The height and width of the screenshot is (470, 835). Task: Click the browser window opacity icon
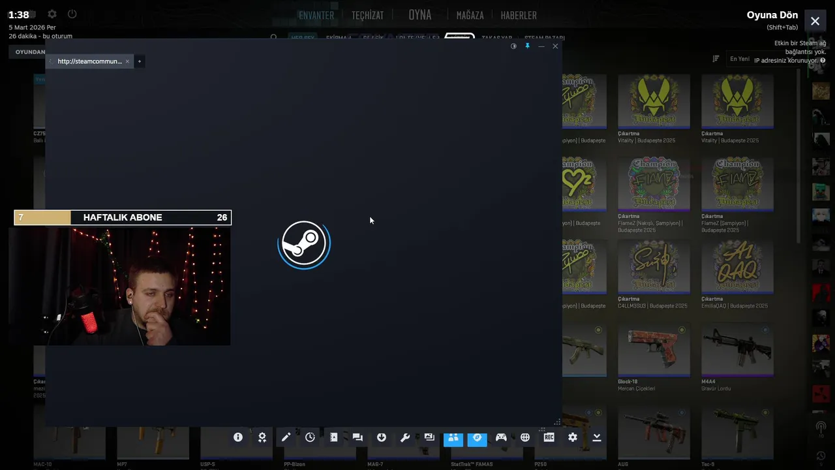pyautogui.click(x=513, y=46)
